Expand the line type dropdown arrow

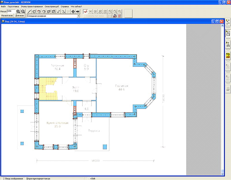(78, 16)
